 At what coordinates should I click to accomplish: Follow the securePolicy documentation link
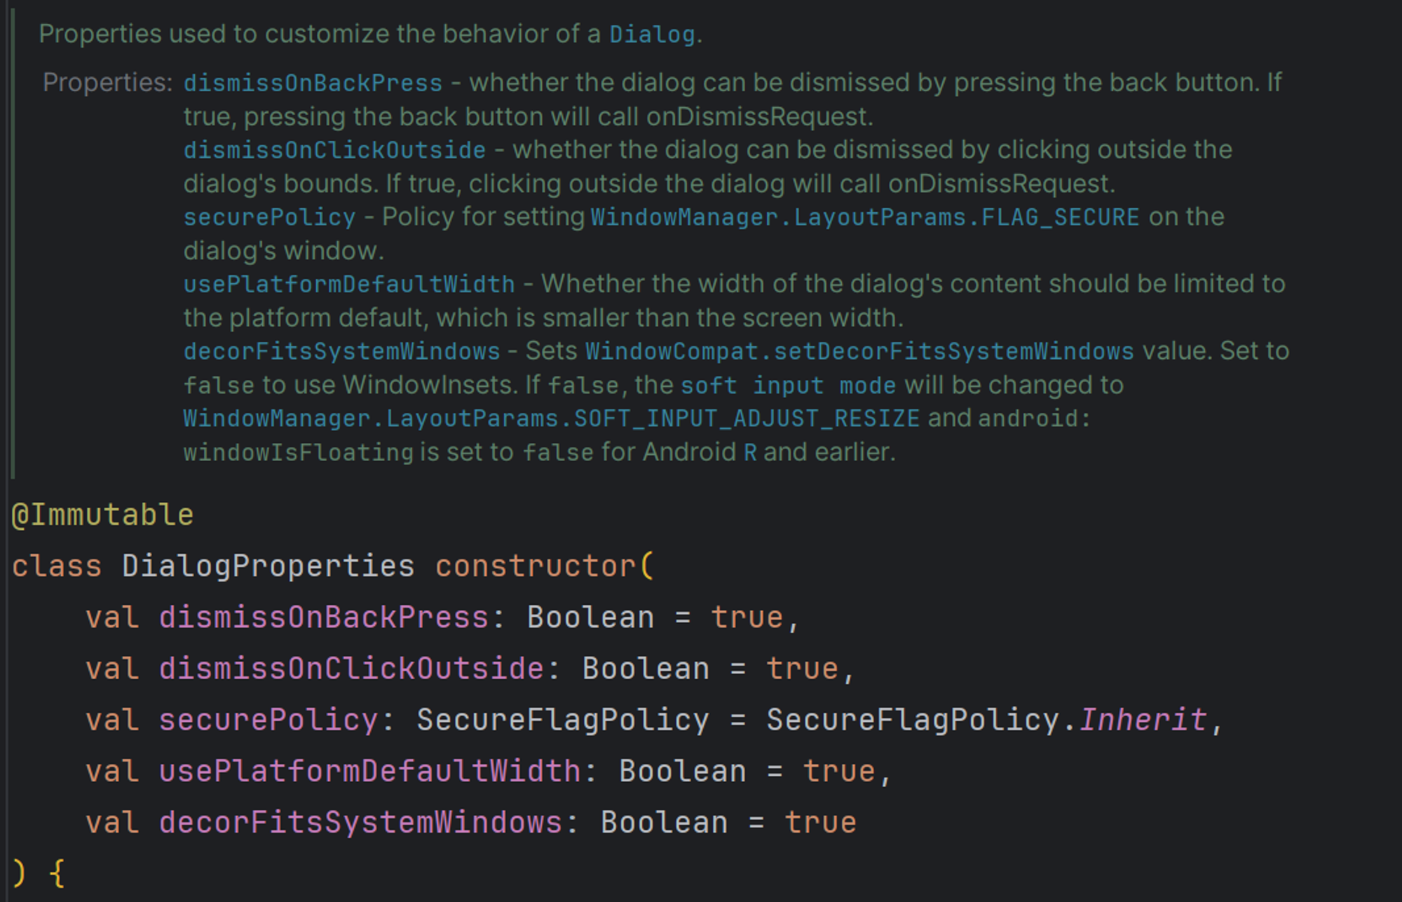pyautogui.click(x=269, y=217)
